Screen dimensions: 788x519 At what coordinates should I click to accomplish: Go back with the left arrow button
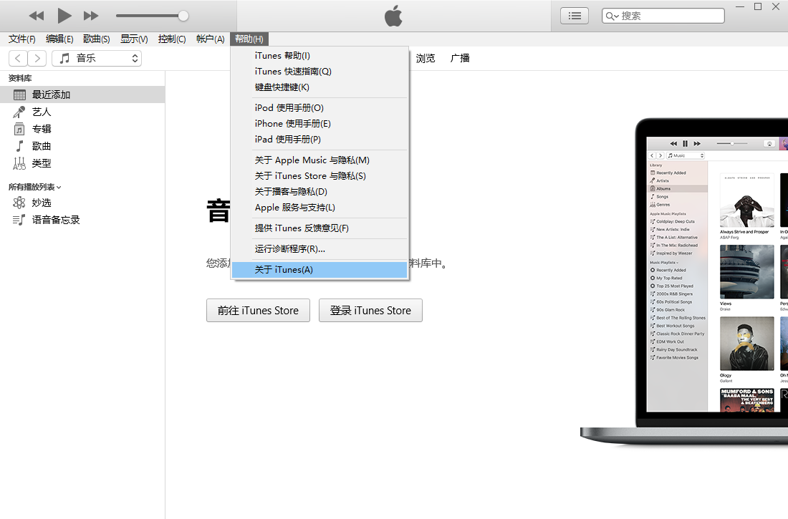(x=18, y=58)
